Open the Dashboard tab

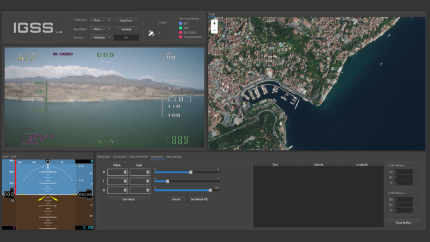click(104, 157)
